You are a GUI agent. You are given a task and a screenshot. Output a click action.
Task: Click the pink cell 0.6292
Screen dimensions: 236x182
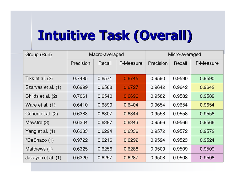[131, 140]
